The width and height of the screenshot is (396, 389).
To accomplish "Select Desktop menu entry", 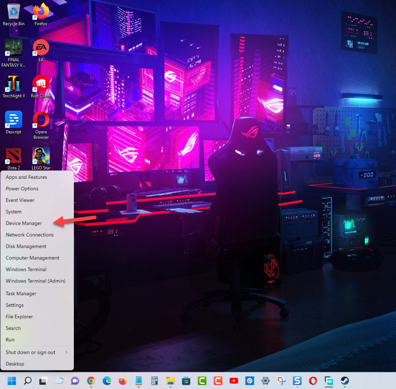I will [15, 364].
